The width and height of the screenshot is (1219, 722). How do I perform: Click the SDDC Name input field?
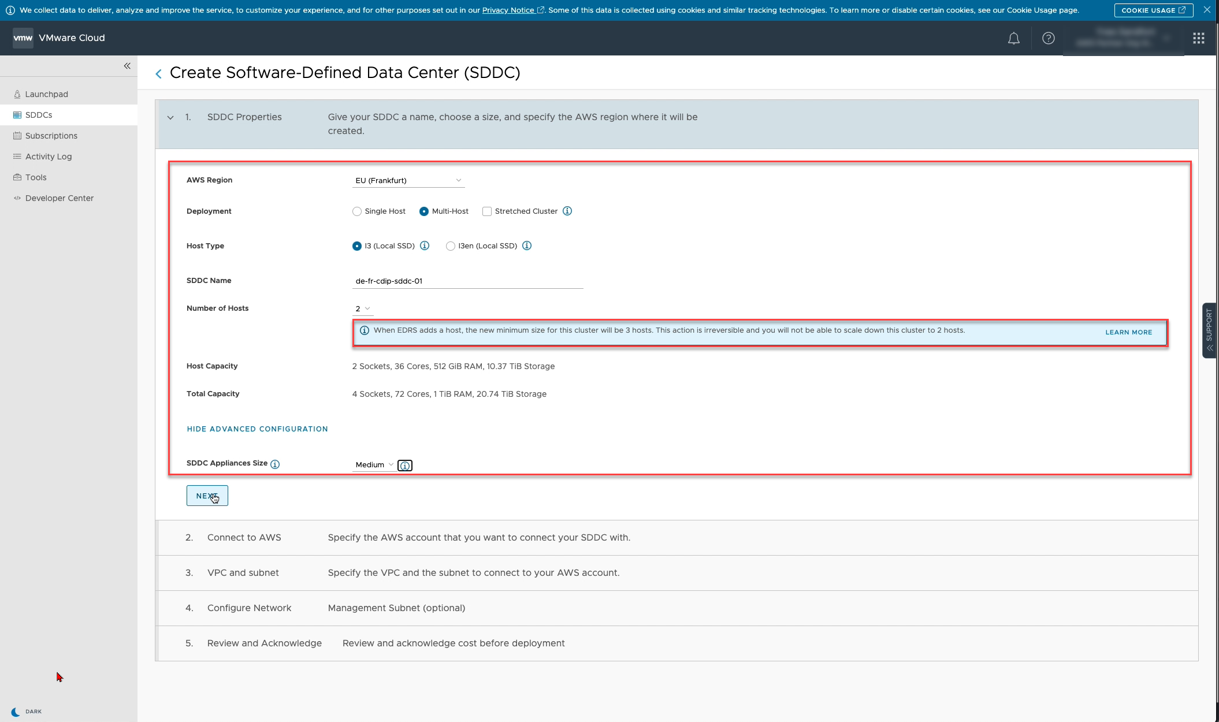point(467,281)
